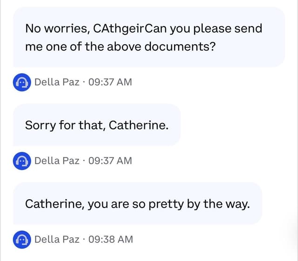This screenshot has width=298, height=261.
Task: Select the 'No worries' message bubble
Action: 149,37
